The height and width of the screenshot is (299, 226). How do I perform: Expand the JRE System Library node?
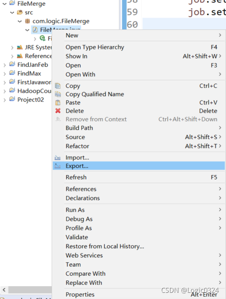pos(12,47)
